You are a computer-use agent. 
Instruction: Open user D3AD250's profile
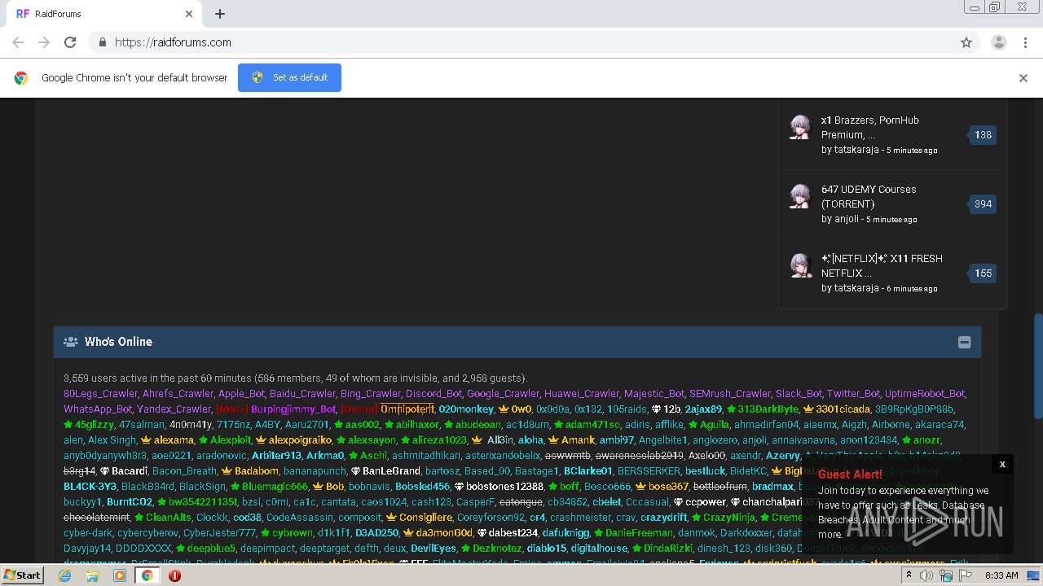(x=376, y=533)
